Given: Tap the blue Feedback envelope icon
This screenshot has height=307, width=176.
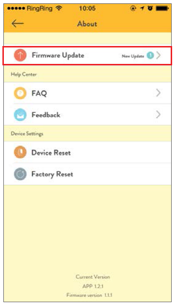Looking at the screenshot, I should tap(20, 115).
